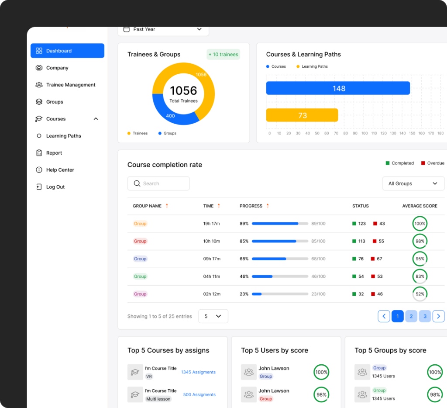This screenshot has height=408, width=447.
Task: Click the second group avatar with green tag
Action: (x=362, y=394)
